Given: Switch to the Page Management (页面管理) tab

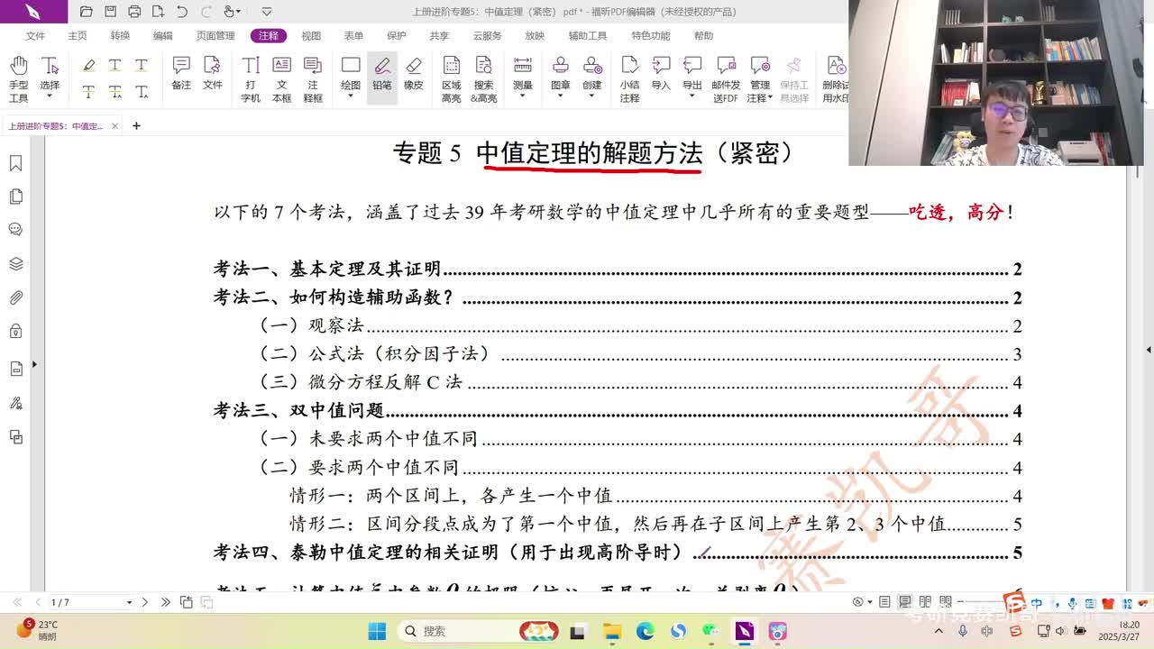Looking at the screenshot, I should coord(215,36).
